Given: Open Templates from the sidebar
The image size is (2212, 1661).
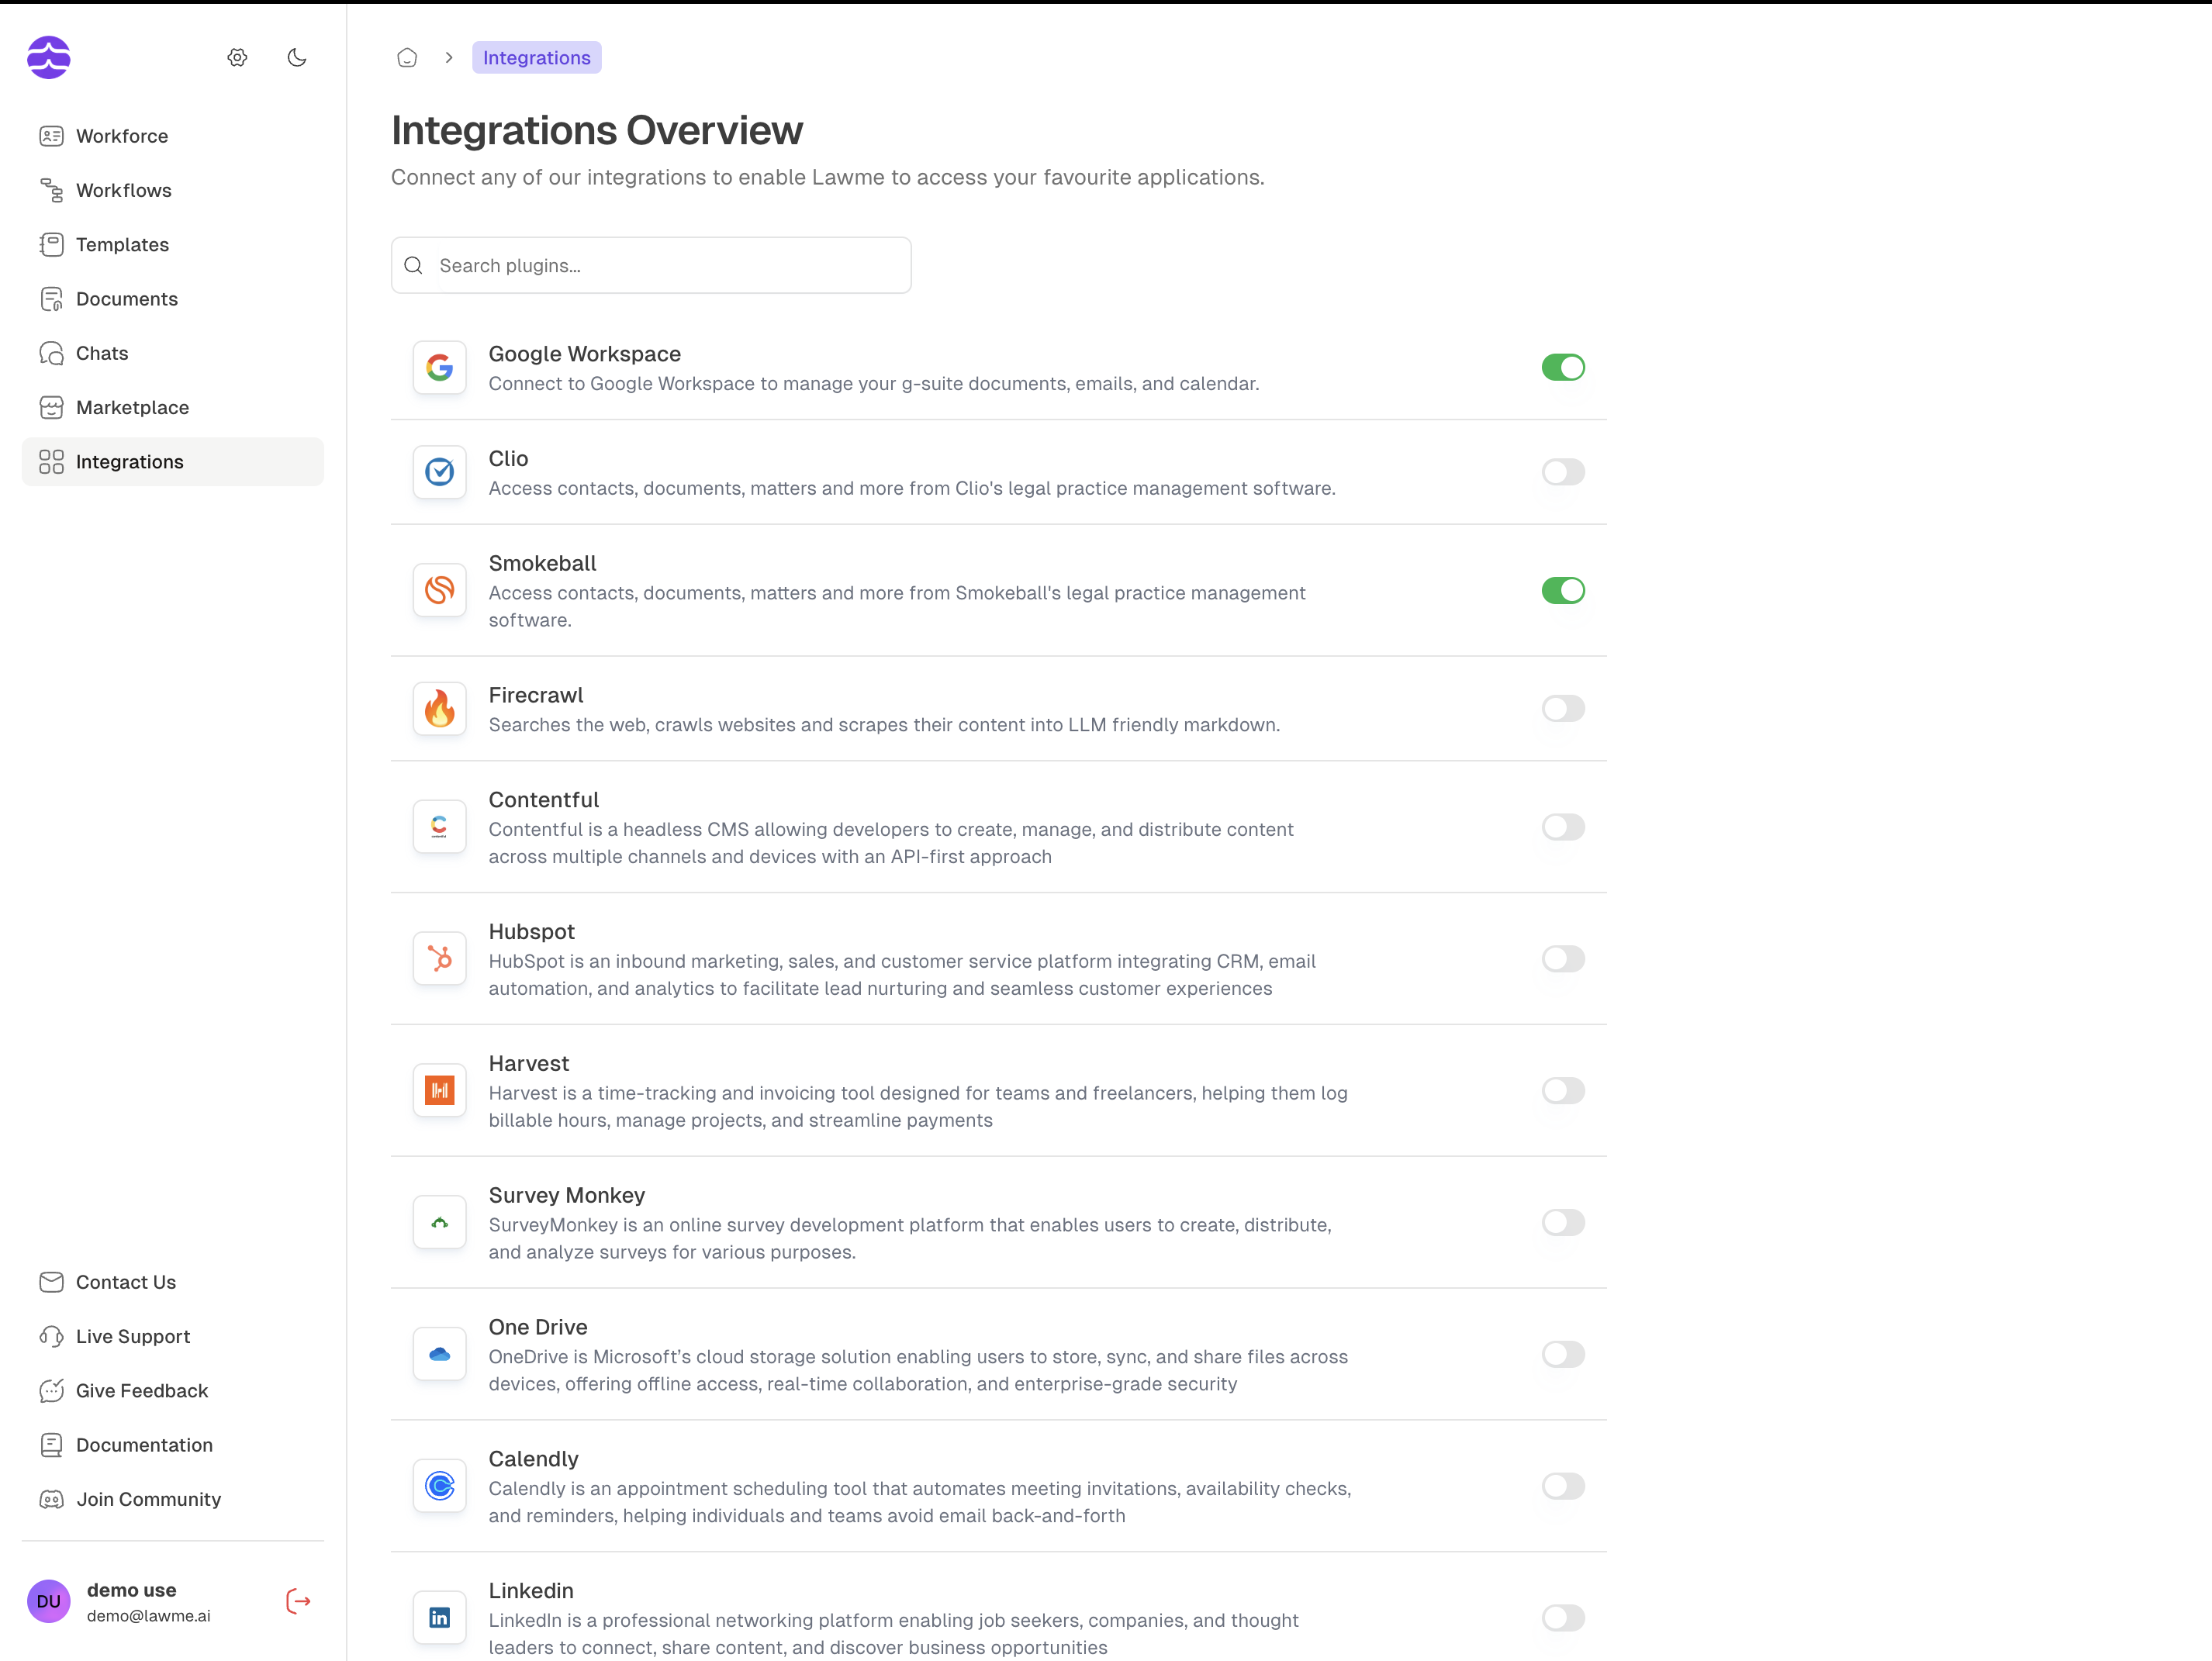Looking at the screenshot, I should pyautogui.click(x=122, y=245).
